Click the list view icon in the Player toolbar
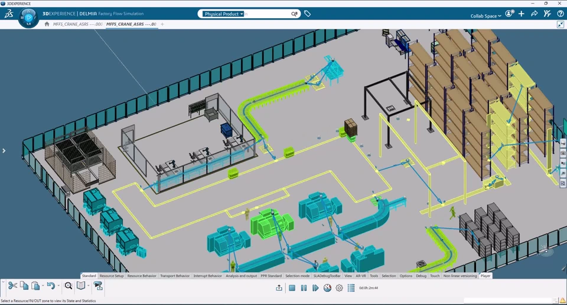The image size is (567, 305). tap(351, 288)
